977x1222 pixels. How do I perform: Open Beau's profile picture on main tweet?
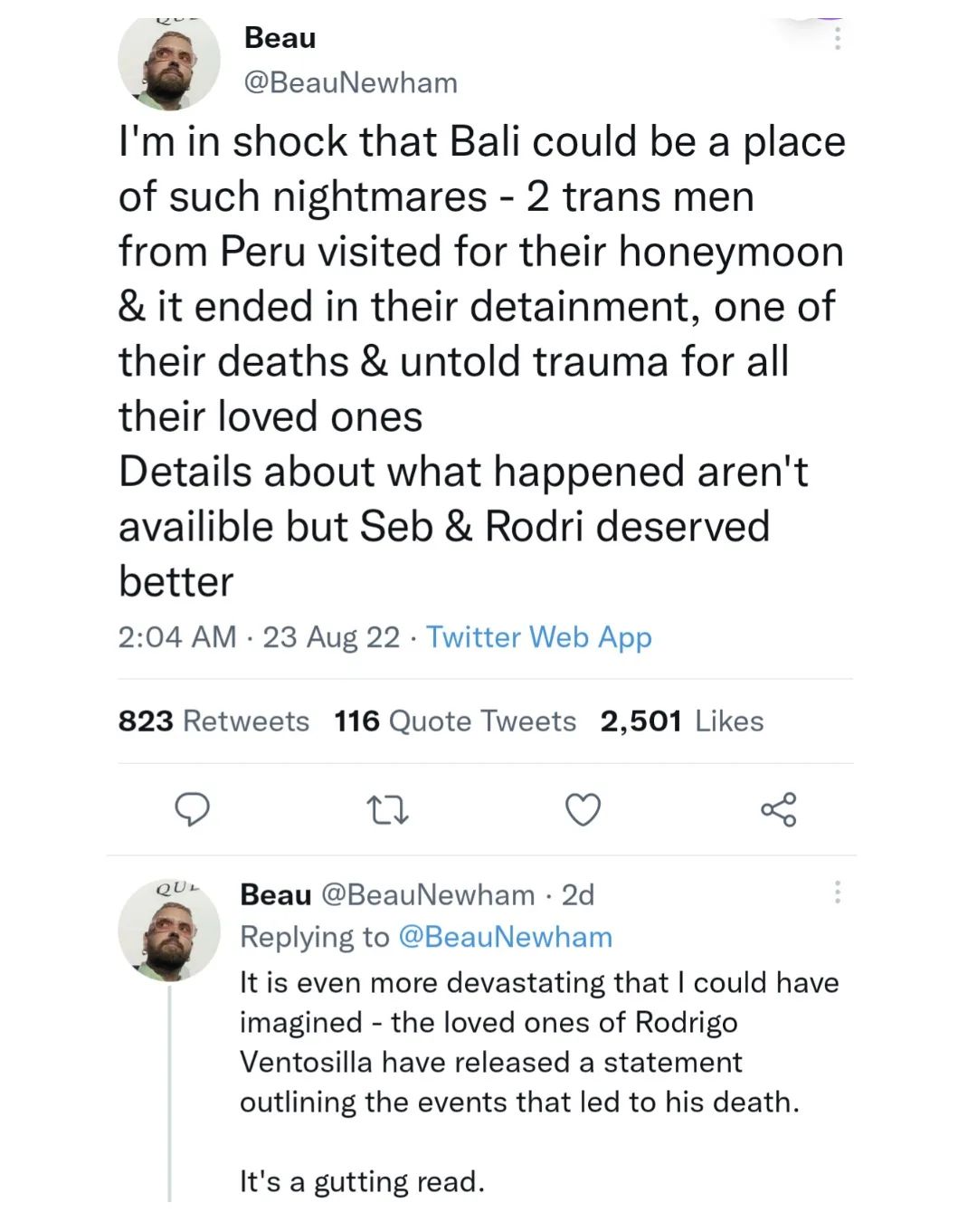[169, 62]
